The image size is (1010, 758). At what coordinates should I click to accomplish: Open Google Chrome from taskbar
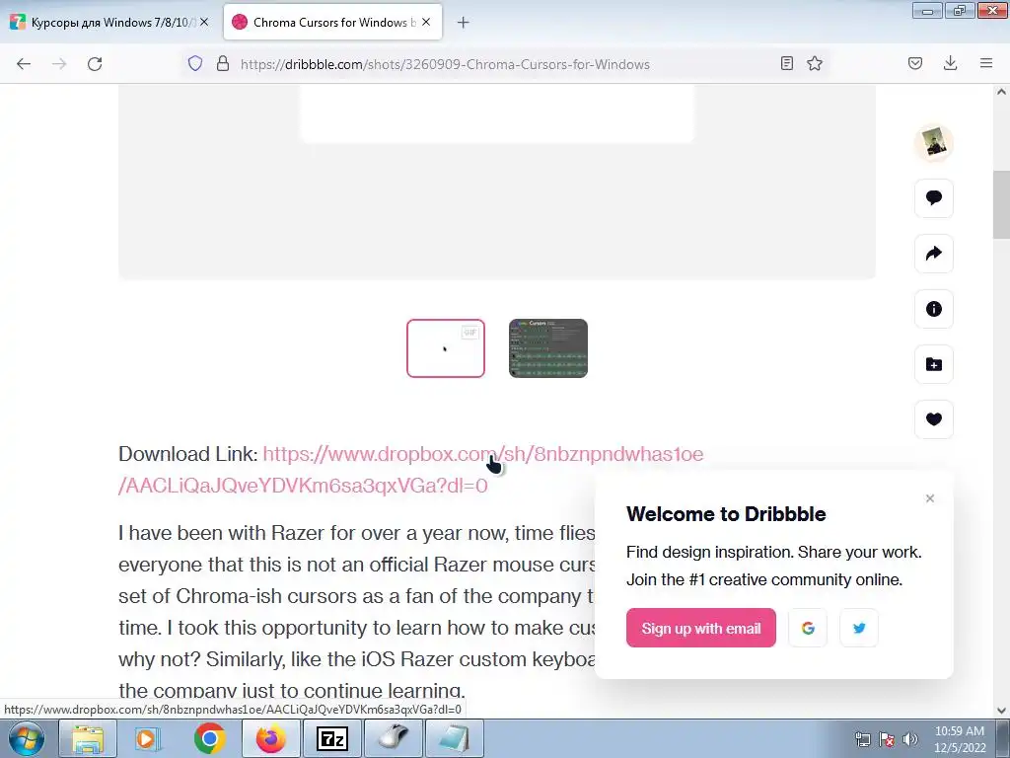pyautogui.click(x=209, y=738)
